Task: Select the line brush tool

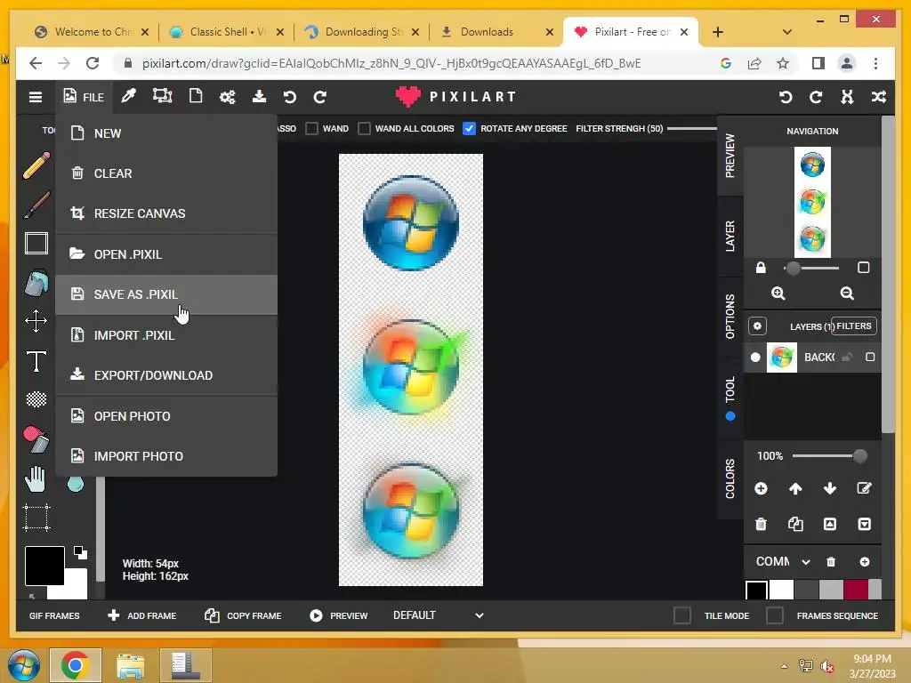Action: tap(36, 205)
